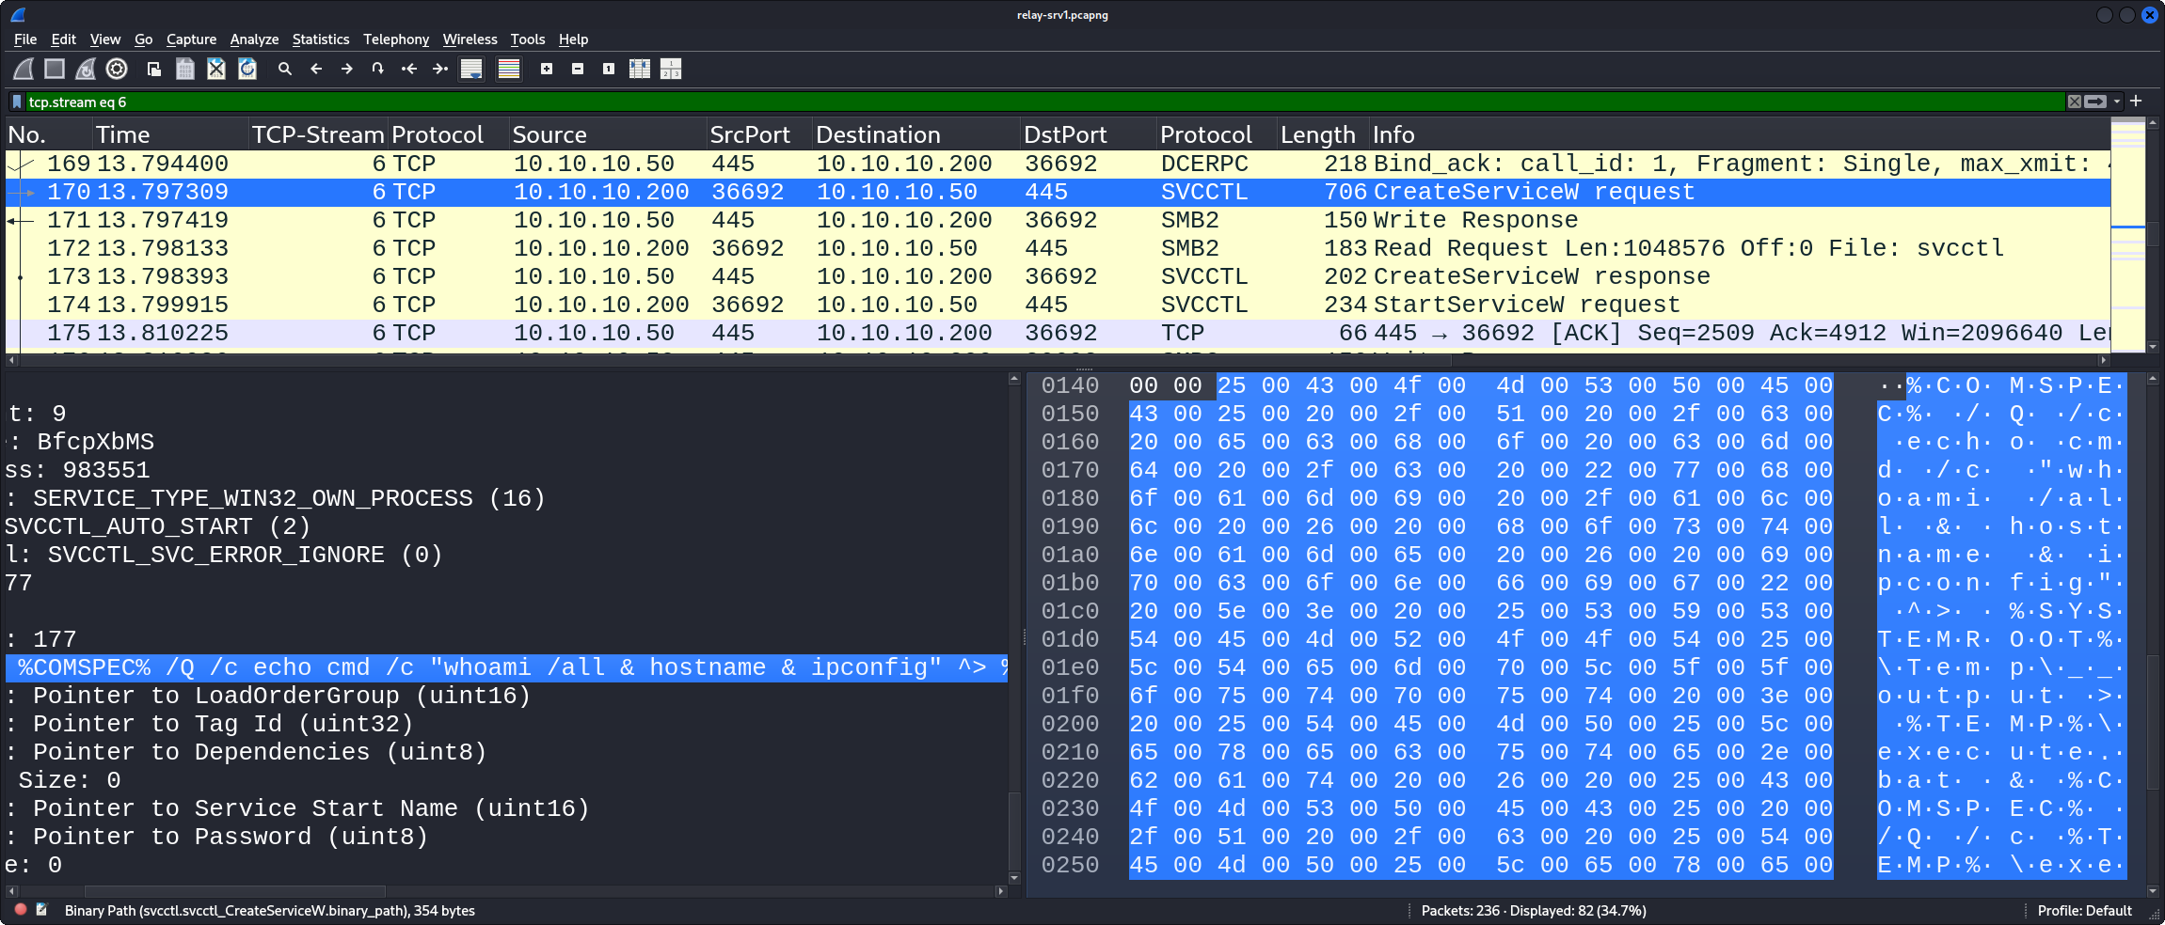Open capture options gear icon

point(117,69)
